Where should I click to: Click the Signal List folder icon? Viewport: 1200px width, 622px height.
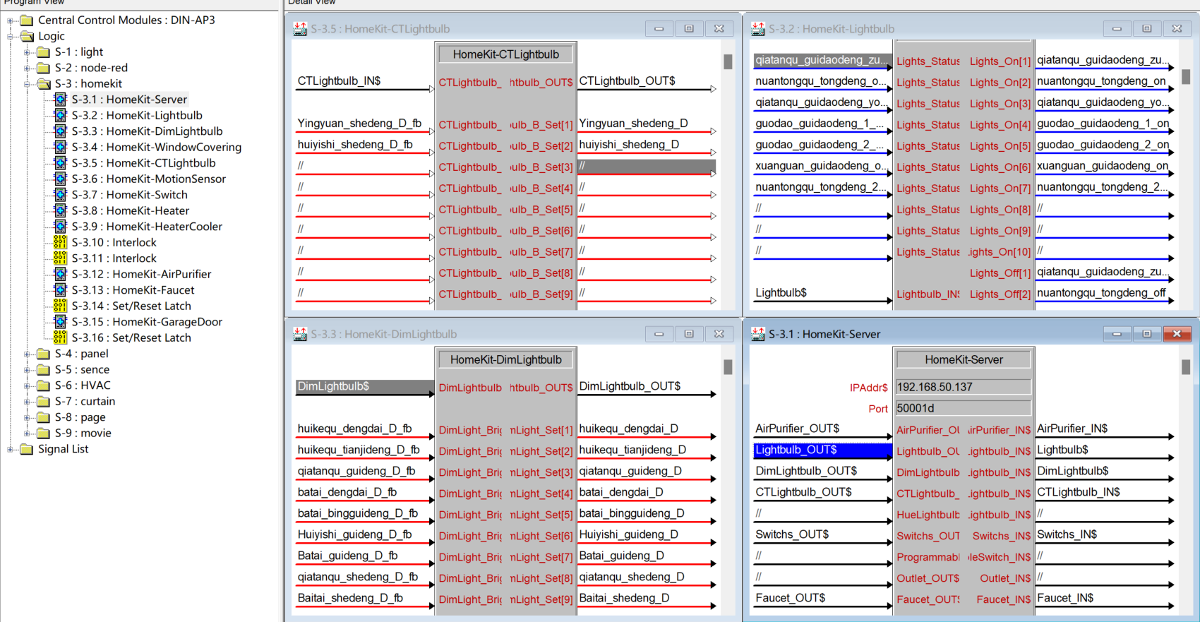(x=27, y=449)
